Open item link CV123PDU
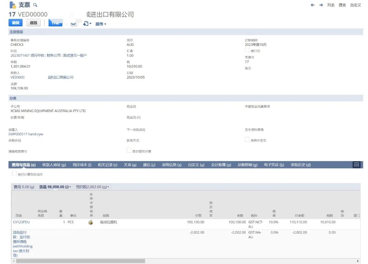The width and height of the screenshot is (368, 264). pos(21,222)
